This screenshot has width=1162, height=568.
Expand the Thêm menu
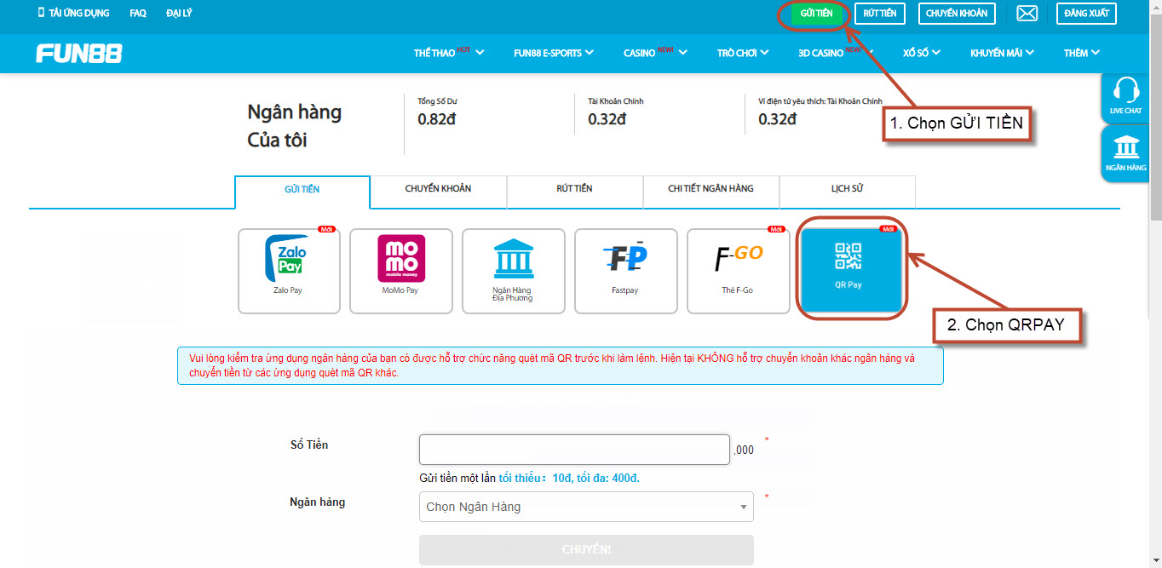[1082, 53]
